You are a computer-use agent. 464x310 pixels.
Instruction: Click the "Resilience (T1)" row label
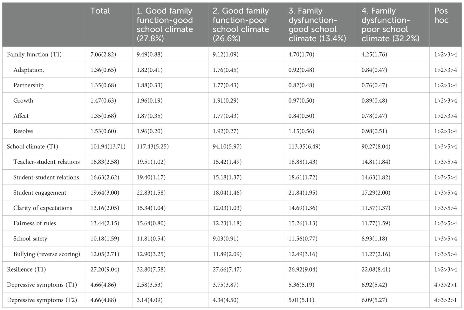pyautogui.click(x=26, y=269)
